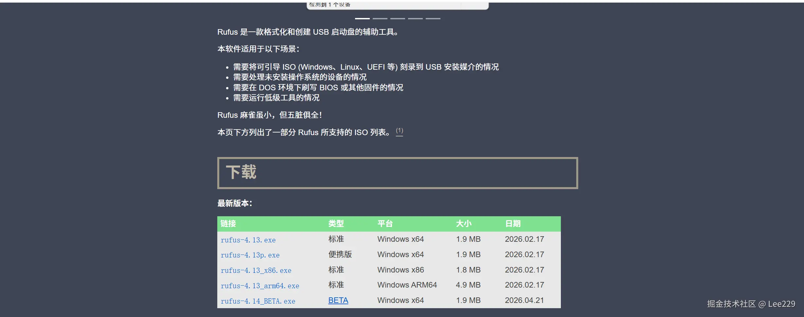Click the bullet about 可引导 ISO 刻录到 USB
The image size is (804, 317).
(x=366, y=67)
